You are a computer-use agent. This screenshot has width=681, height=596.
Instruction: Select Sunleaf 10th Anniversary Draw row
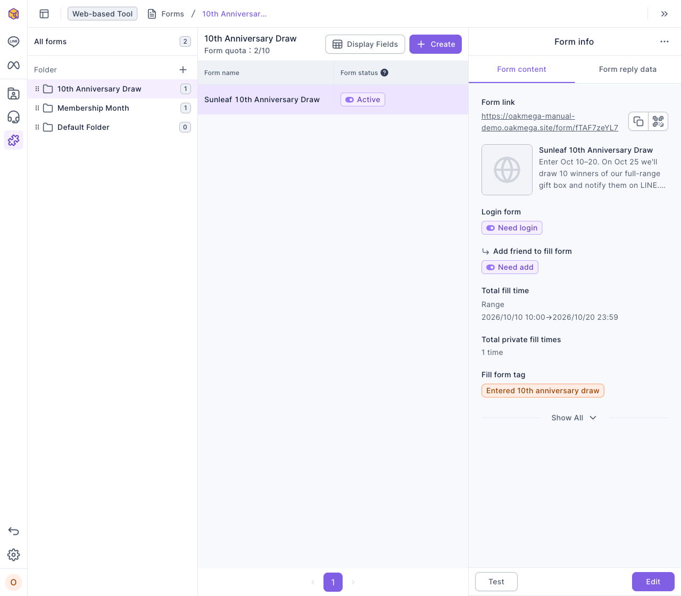pyautogui.click(x=333, y=100)
